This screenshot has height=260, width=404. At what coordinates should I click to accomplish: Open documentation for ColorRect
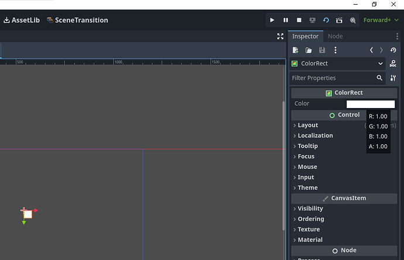tap(393, 64)
